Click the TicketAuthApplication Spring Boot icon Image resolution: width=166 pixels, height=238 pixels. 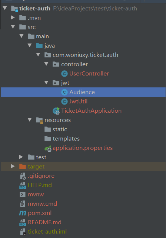tap(56, 111)
